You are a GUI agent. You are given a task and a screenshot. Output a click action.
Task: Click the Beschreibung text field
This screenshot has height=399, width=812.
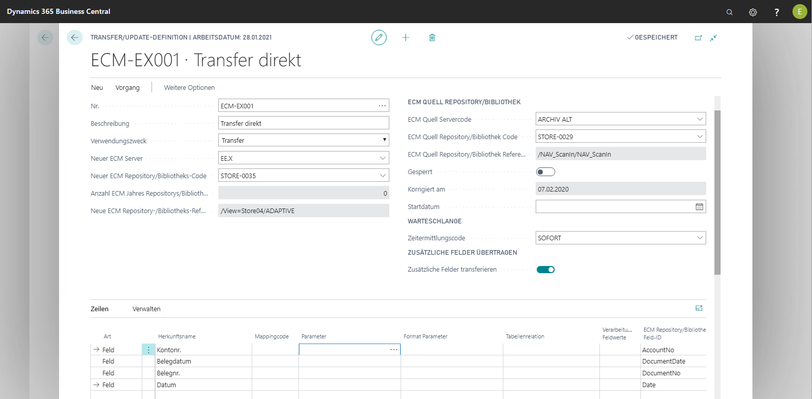[x=303, y=123]
